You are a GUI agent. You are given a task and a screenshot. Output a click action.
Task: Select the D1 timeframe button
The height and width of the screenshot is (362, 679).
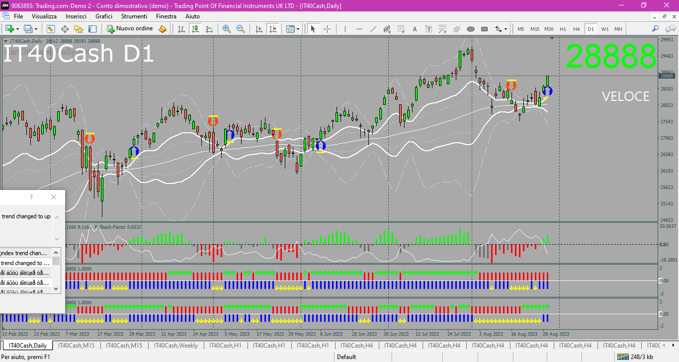pos(591,29)
